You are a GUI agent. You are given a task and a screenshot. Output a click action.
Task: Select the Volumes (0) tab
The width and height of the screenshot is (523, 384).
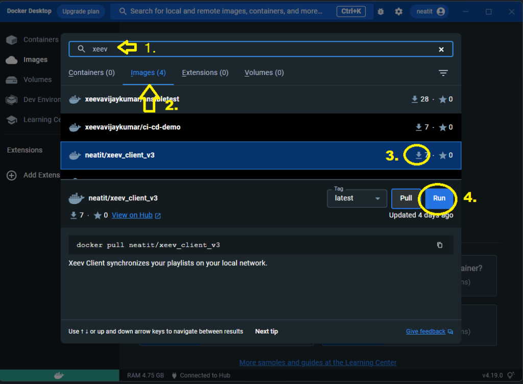point(264,73)
